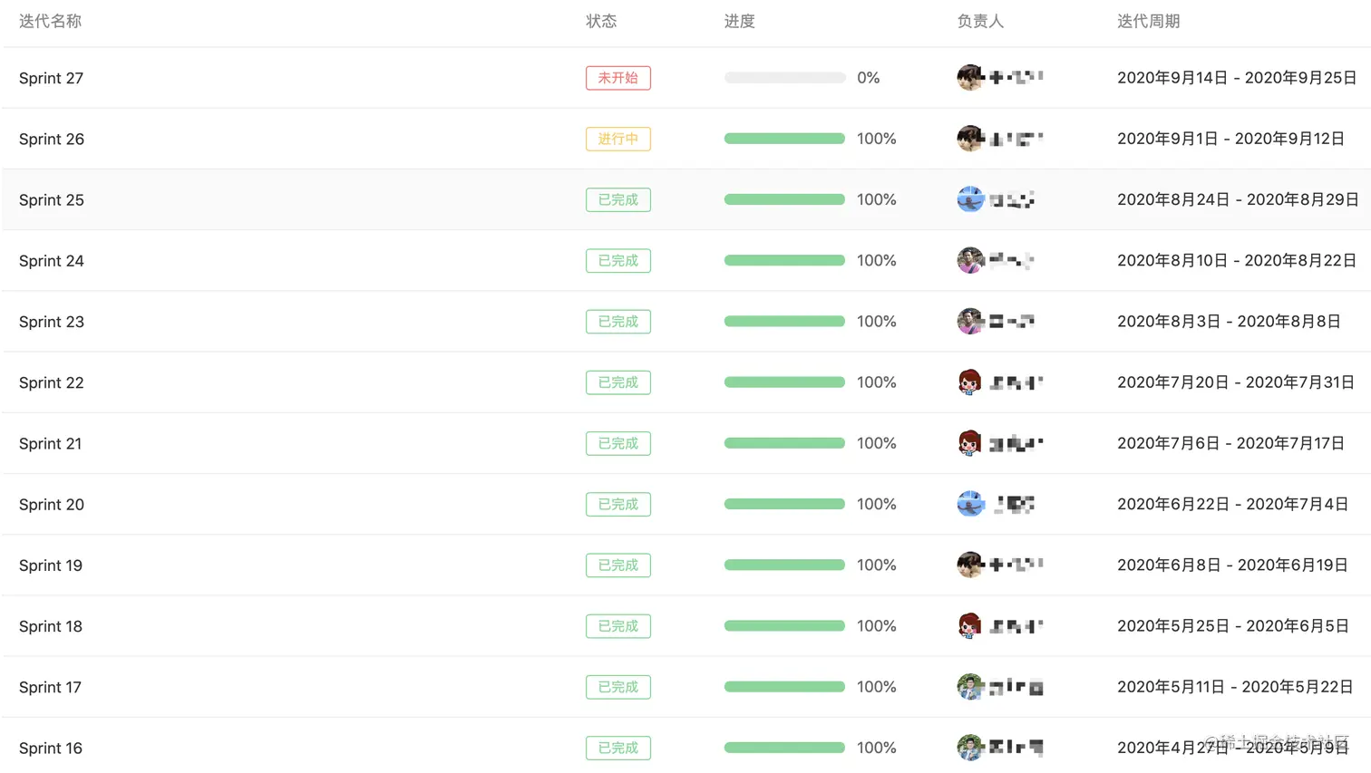Click Sprint 25's 已完成 status tag

click(x=617, y=199)
